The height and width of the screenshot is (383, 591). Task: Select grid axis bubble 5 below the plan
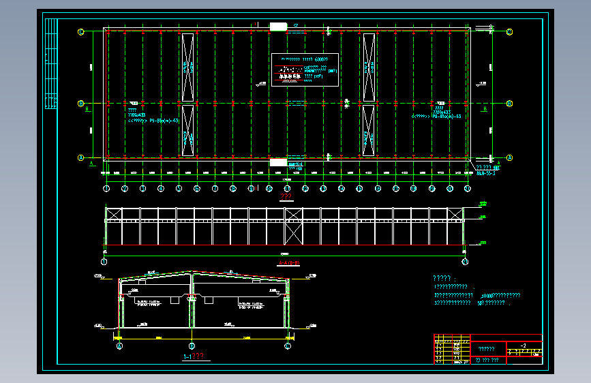pos(179,189)
